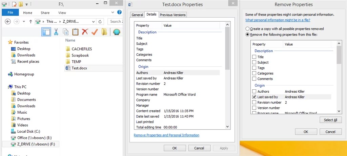Check the Title checkbox in Remove Properties
The image size is (347, 156).
pyautogui.click(x=254, y=57)
